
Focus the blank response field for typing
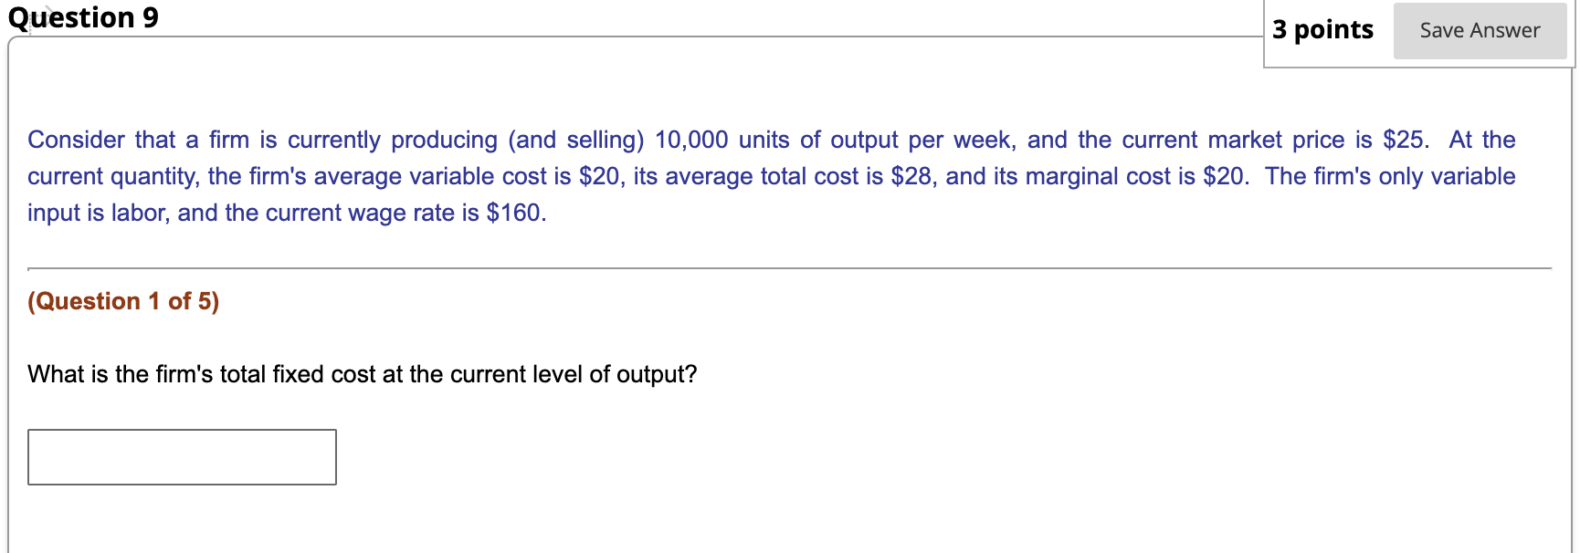pos(182,456)
